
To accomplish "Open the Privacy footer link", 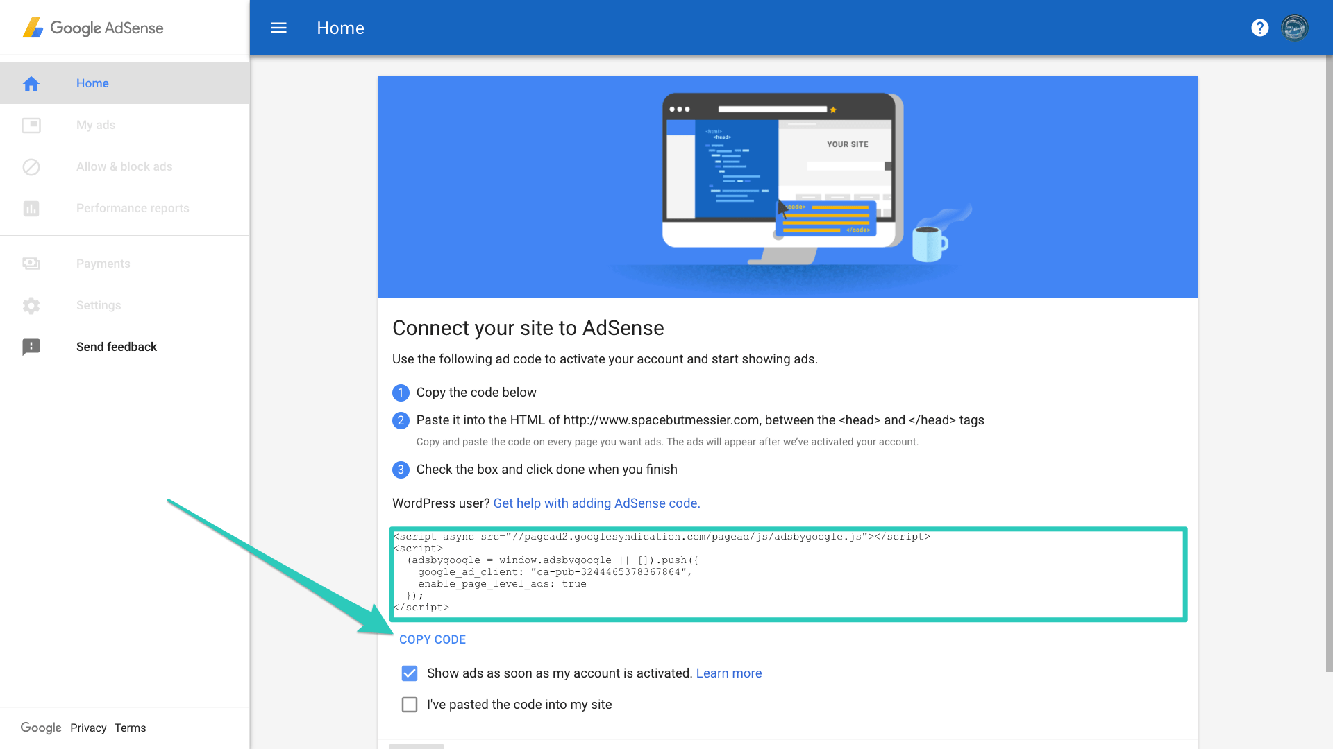I will [x=88, y=728].
